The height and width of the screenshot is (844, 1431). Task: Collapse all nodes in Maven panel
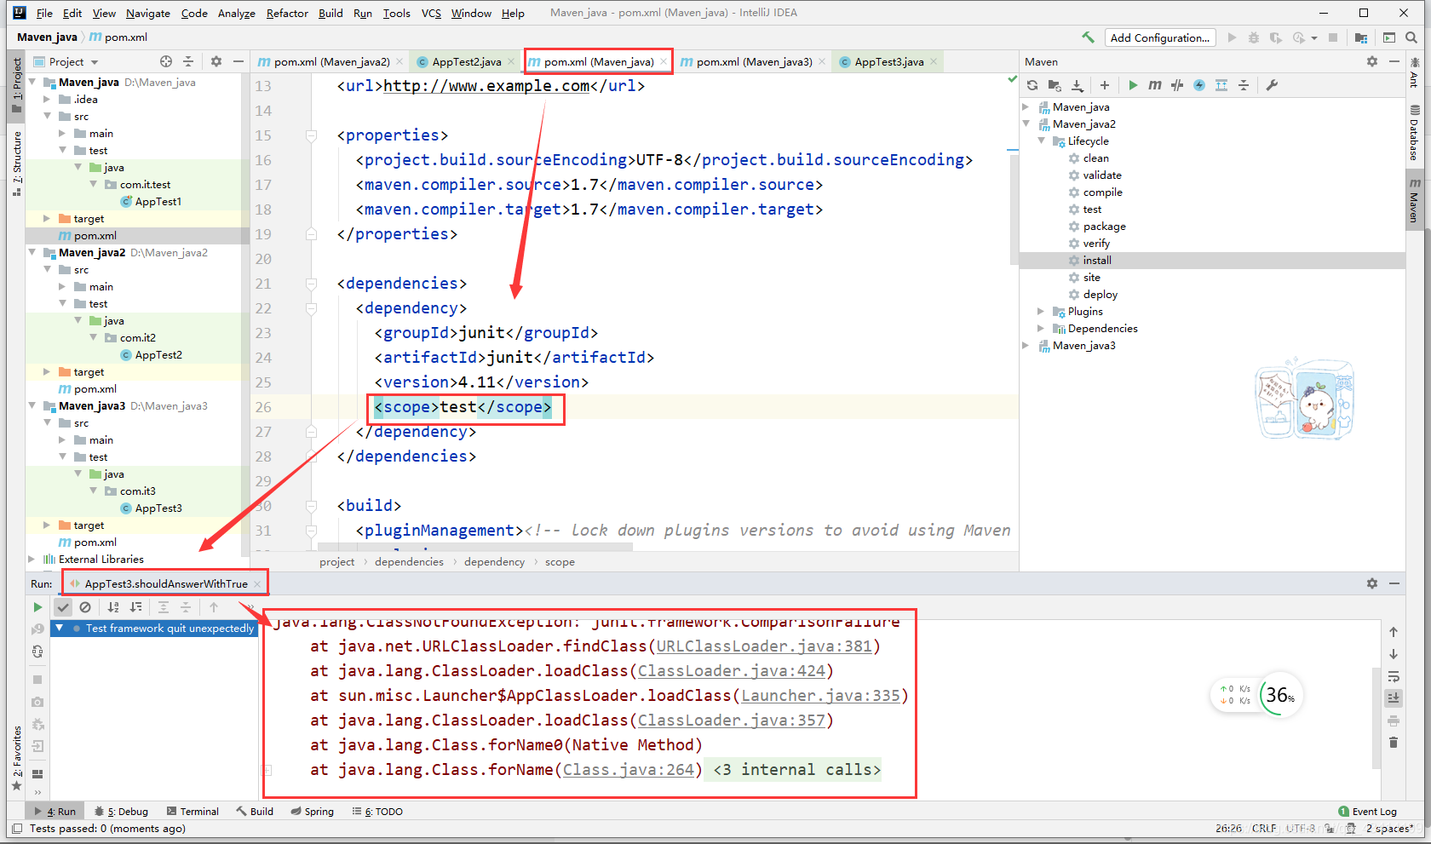pos(1244,85)
